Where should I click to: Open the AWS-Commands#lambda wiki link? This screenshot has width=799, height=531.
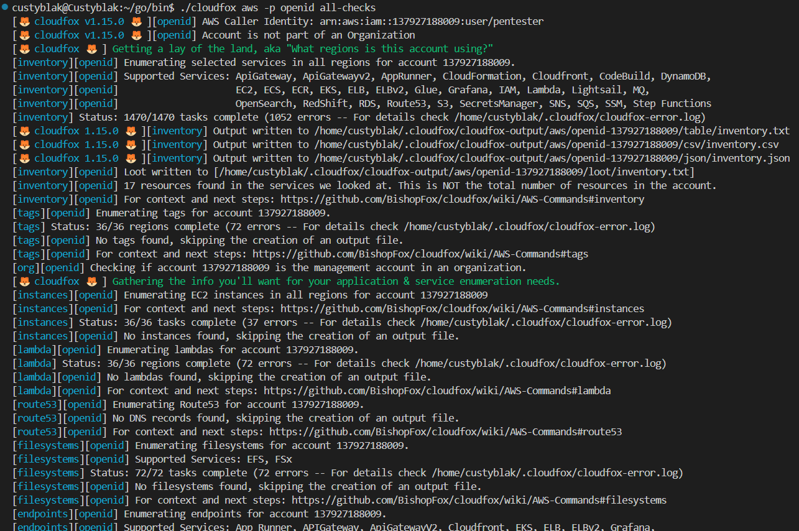437,390
